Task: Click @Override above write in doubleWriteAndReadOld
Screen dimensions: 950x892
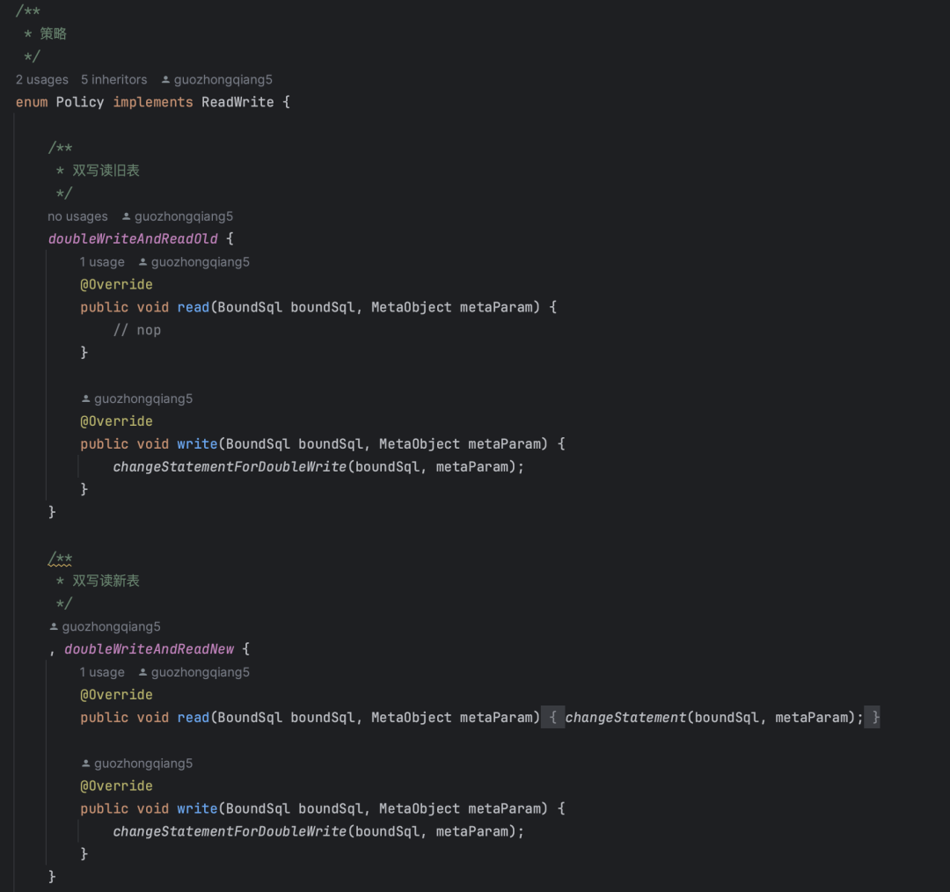Action: coord(116,421)
